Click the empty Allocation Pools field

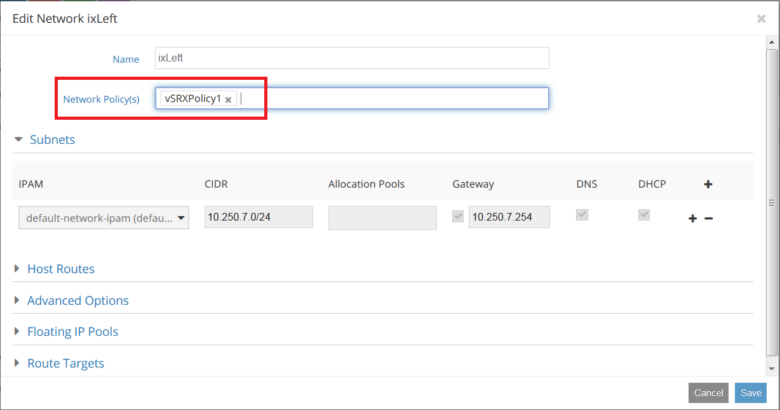(x=382, y=217)
